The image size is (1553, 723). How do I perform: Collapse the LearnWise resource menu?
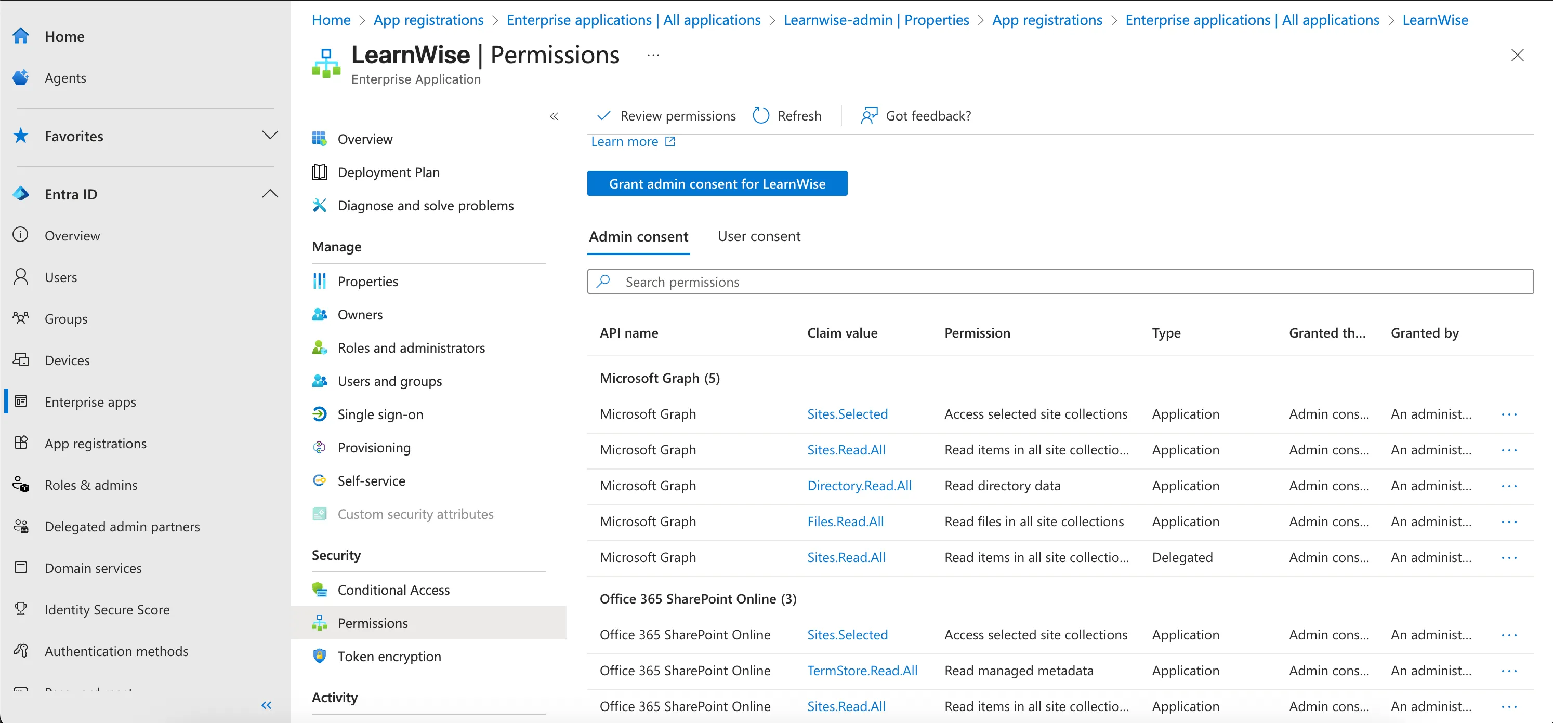coord(554,116)
